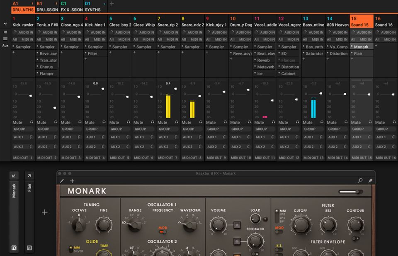398x256 pixels.
Task: Click the FX icon under the Monark plugin slot
Action: [x=15, y=248]
